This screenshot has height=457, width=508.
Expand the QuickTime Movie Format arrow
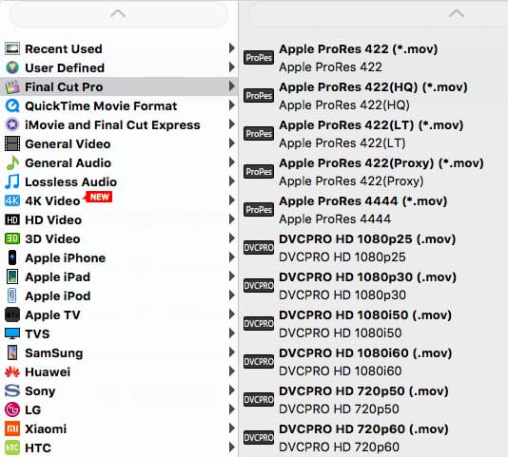pyautogui.click(x=232, y=105)
